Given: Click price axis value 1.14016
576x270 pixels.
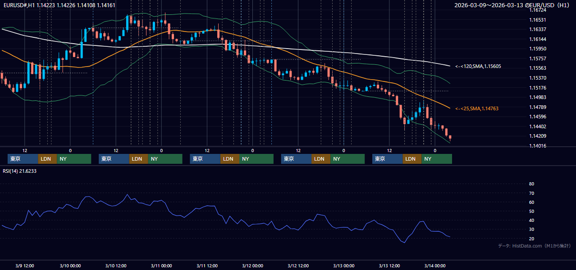Looking at the screenshot, I should (x=537, y=146).
